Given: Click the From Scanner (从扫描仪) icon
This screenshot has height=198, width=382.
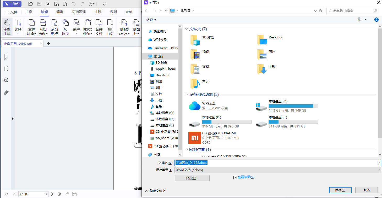Looking at the screenshot, I should tap(43, 27).
